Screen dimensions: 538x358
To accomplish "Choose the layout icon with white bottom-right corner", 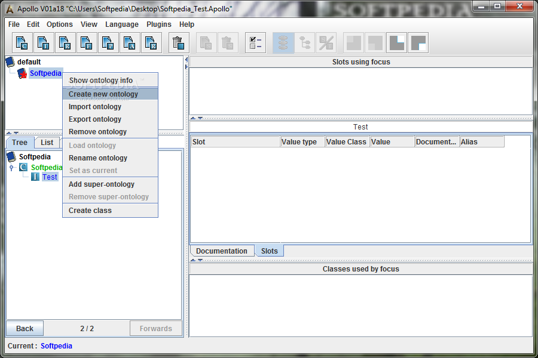I will point(418,43).
